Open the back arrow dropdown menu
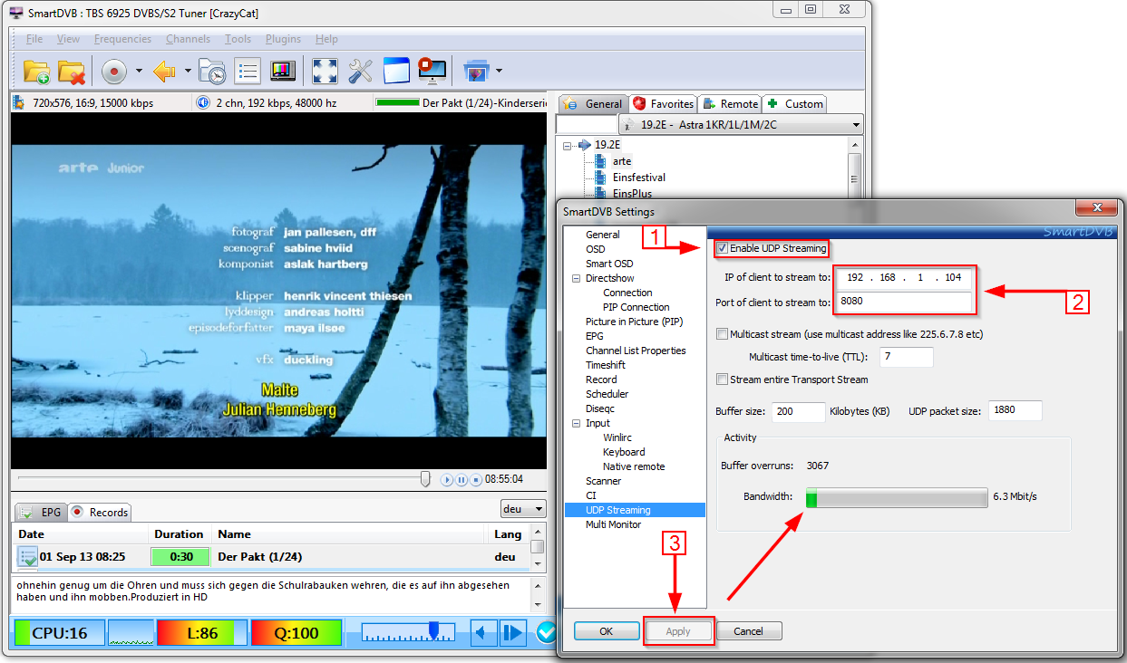 [x=188, y=71]
